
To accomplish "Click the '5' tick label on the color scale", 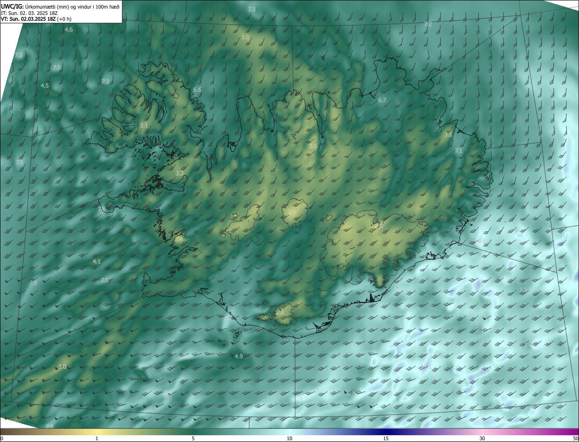I will point(193,439).
